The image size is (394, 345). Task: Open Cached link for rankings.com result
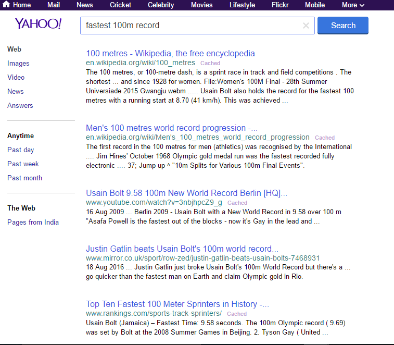(237, 314)
